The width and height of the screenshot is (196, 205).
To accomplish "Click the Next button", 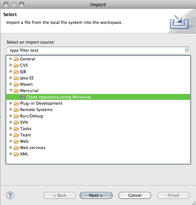I will (96, 195).
